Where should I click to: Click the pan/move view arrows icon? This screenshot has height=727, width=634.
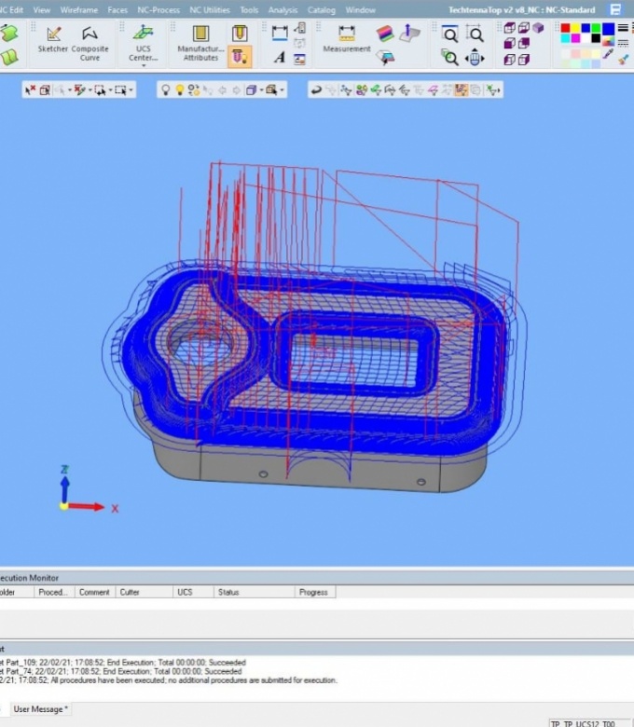[x=475, y=57]
